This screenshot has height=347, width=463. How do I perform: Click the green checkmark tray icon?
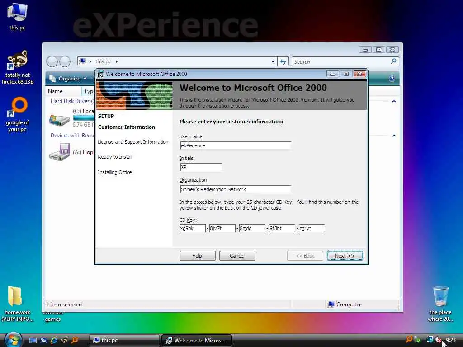417,340
